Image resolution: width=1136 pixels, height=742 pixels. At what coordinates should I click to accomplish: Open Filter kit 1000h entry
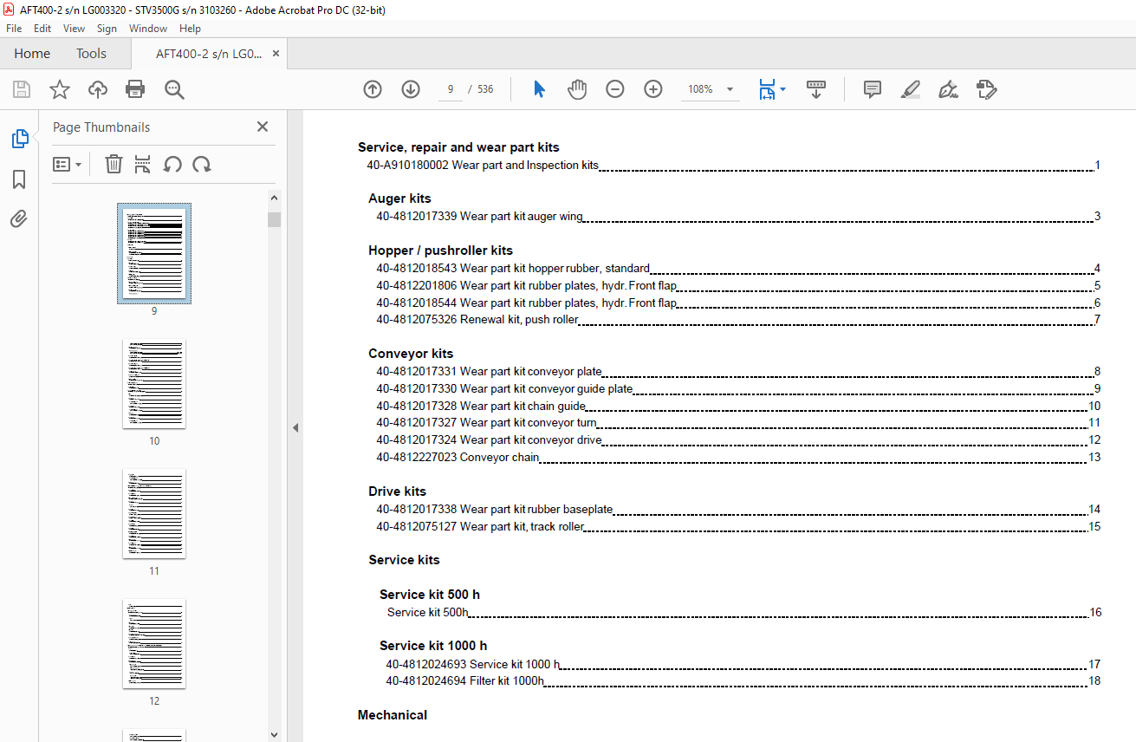[x=743, y=681]
